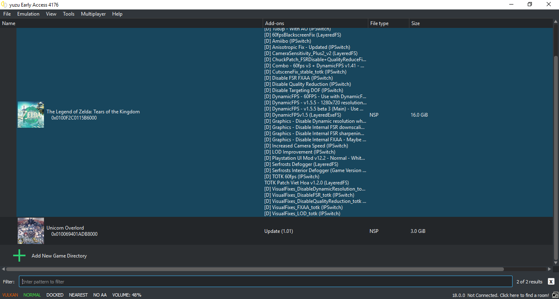Screen dimensions: 559x299
Task: Open the Emulation menu
Action: [28, 14]
